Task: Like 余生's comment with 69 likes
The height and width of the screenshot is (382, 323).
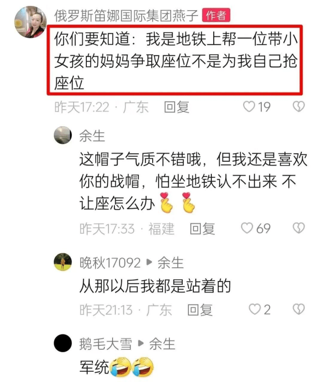Action: [x=247, y=228]
